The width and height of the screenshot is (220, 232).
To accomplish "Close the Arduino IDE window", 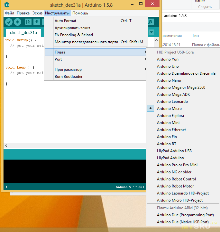I will pyautogui.click(x=152, y=4).
